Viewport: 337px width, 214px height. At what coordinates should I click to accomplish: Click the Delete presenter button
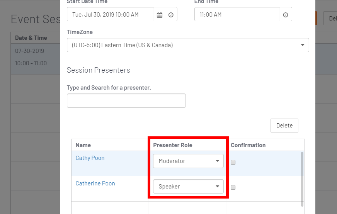pos(284,126)
